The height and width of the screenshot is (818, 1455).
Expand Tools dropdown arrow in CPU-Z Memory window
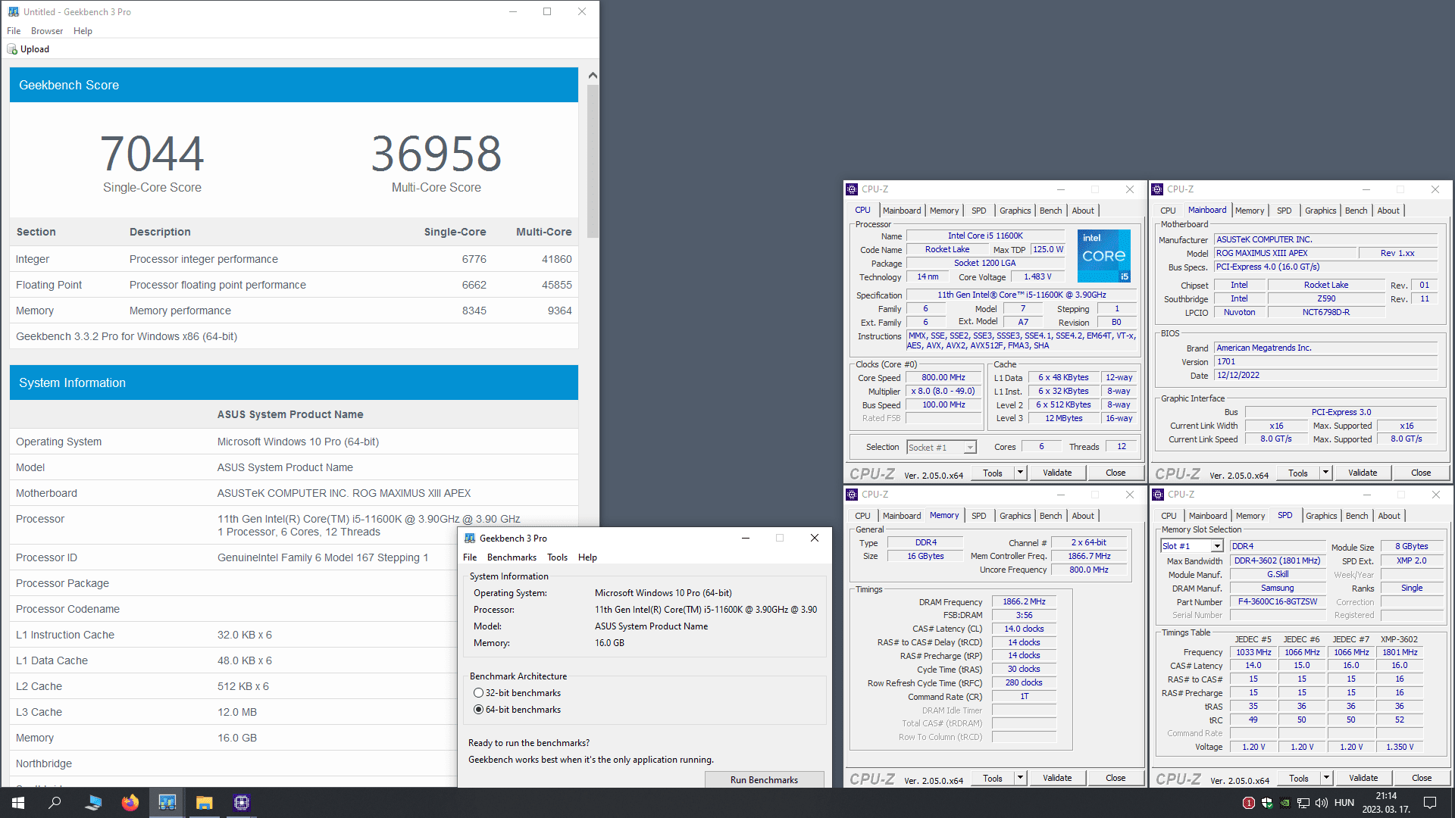(x=1020, y=778)
